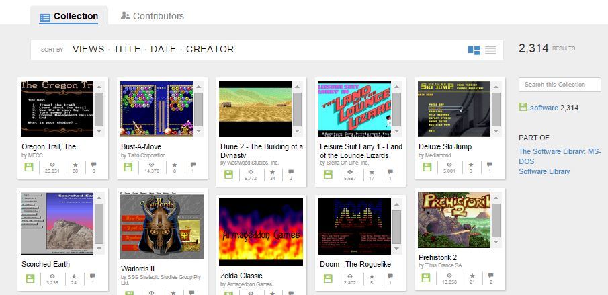Sort results by TITLE
The height and width of the screenshot is (295, 608).
[x=127, y=49]
